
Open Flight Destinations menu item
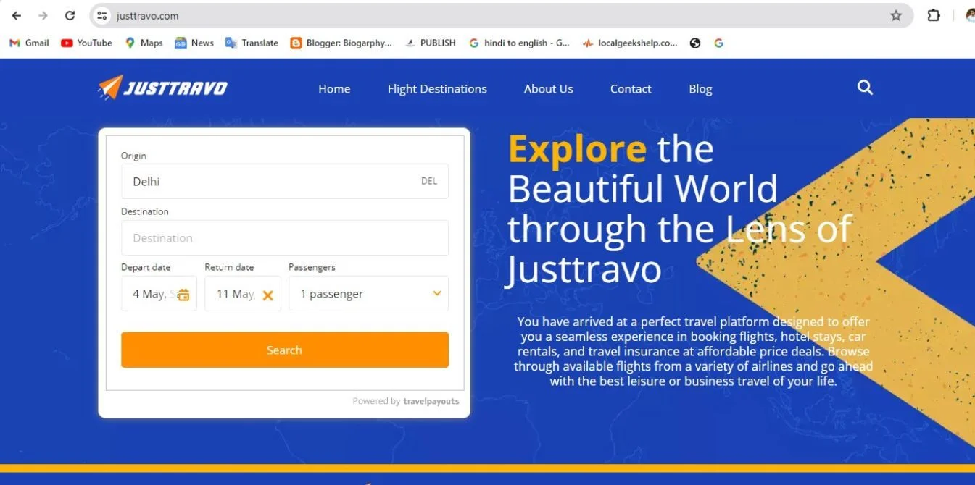click(x=437, y=89)
